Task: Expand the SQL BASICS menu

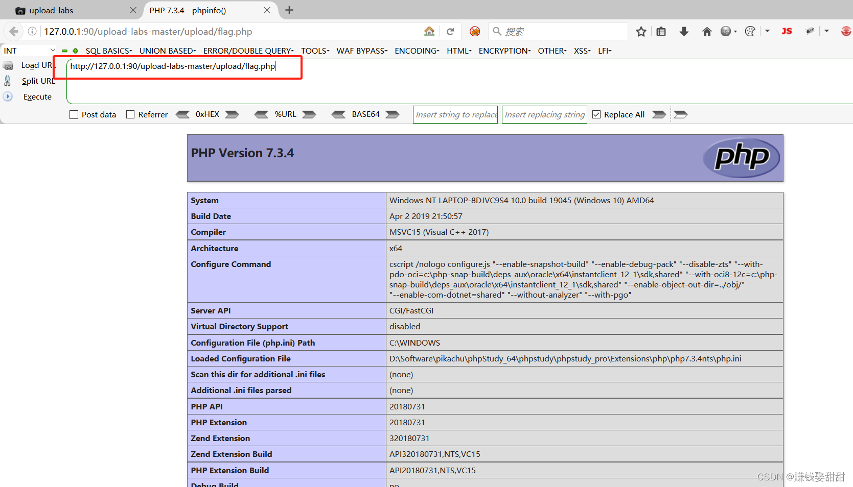Action: [109, 51]
